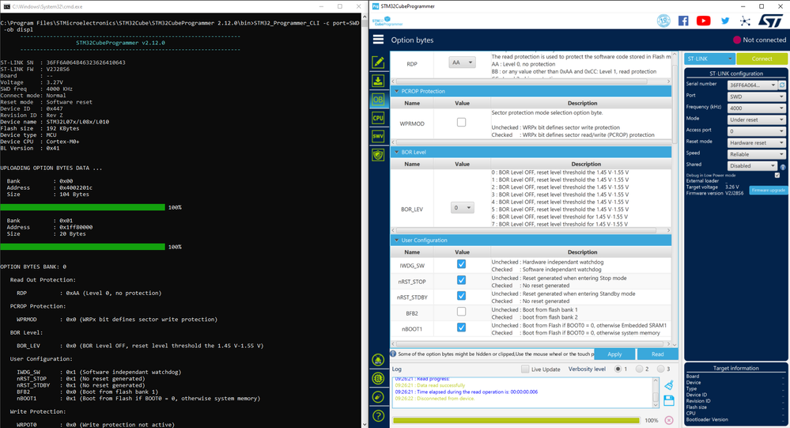Uncheck the nRST_STDBY checkbox
This screenshot has height=428, width=790.
pyautogui.click(x=461, y=295)
